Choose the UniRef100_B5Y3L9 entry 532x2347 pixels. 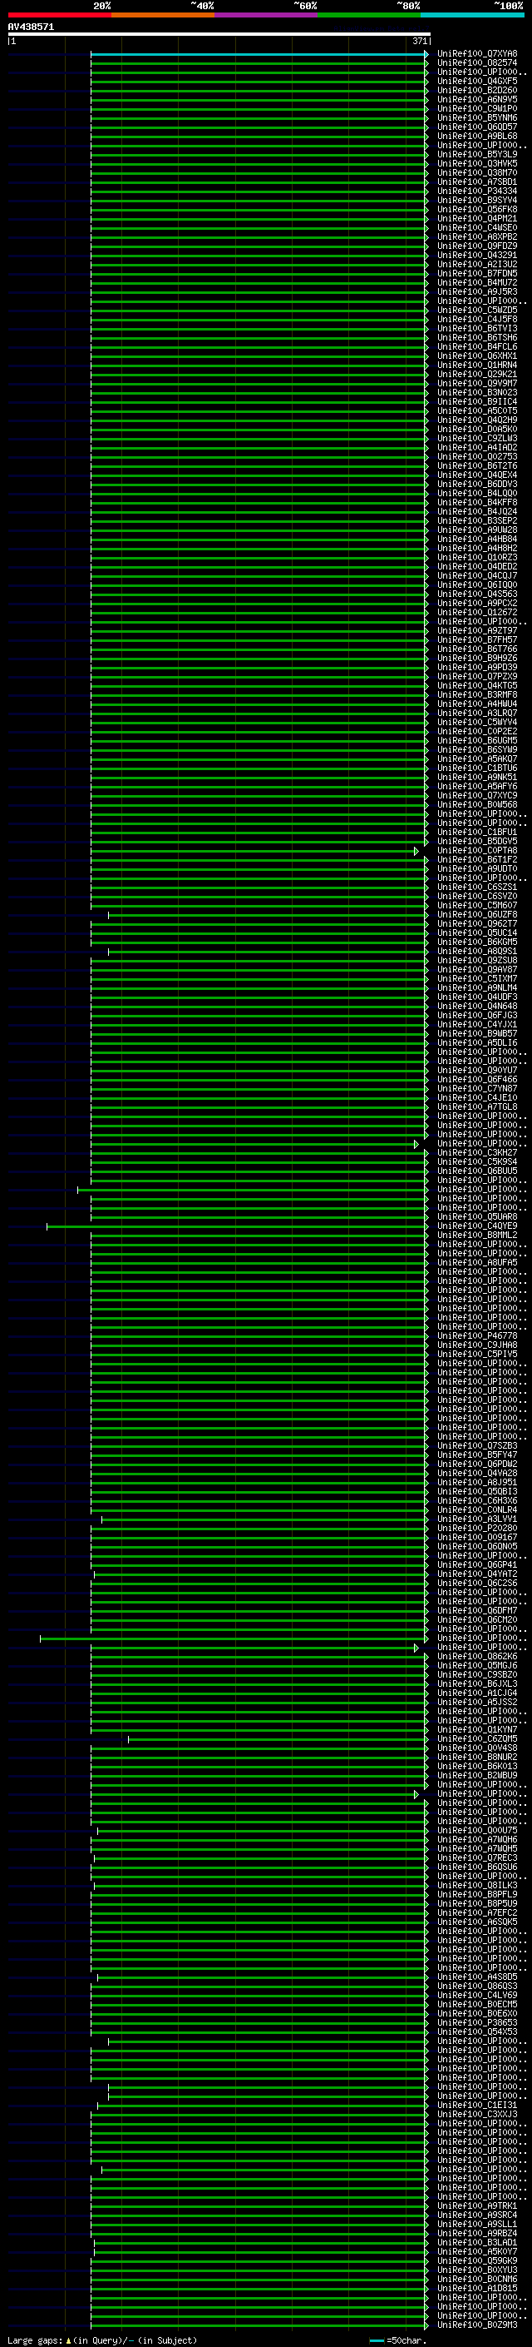click(477, 154)
